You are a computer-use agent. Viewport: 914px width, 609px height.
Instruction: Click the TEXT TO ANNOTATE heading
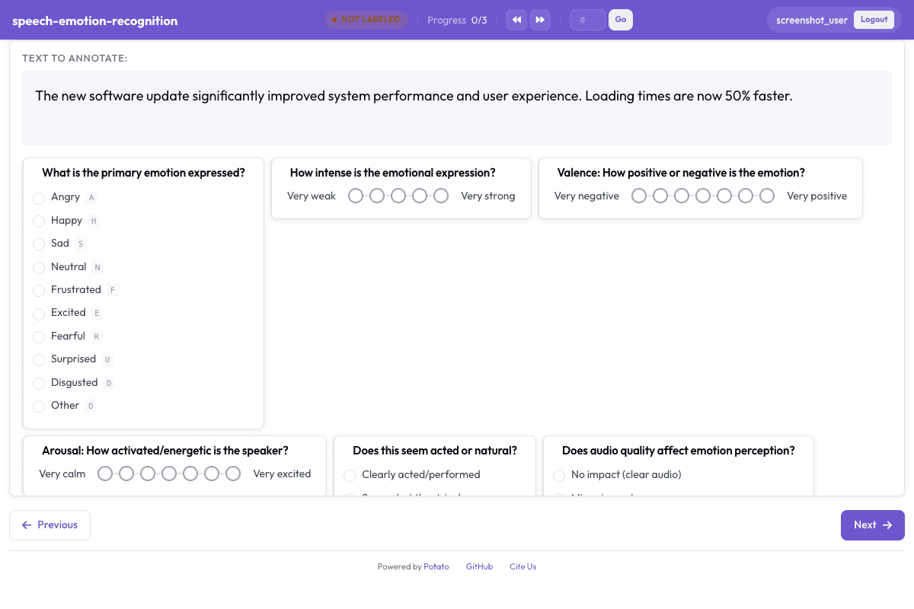coord(75,59)
